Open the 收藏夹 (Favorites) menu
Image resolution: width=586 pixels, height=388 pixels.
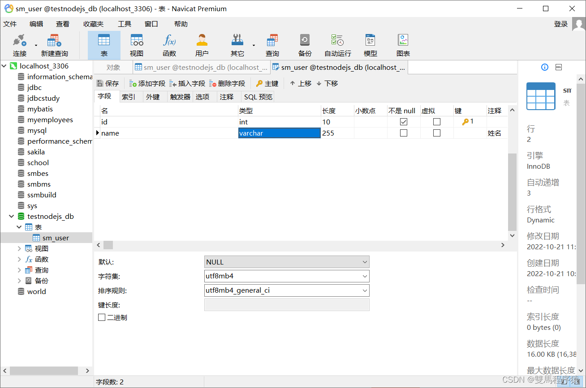93,24
